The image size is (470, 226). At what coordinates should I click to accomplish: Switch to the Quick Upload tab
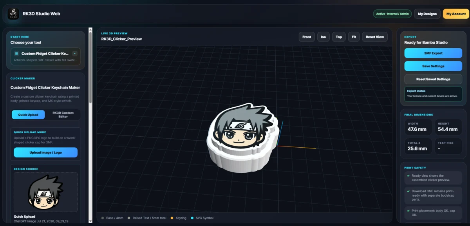click(28, 115)
